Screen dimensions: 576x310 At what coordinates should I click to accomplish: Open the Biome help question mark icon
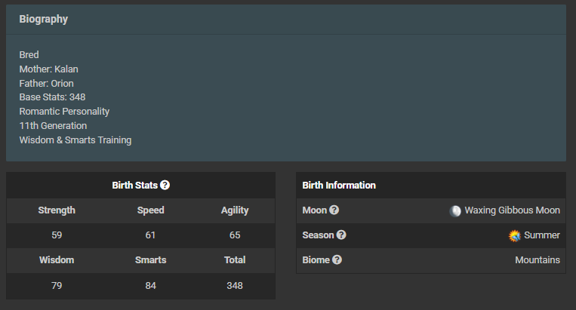337,259
